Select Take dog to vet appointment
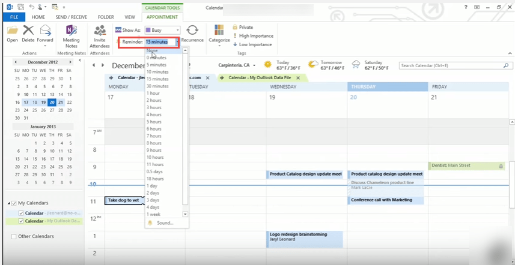This screenshot has height=265, width=515. (x=124, y=200)
